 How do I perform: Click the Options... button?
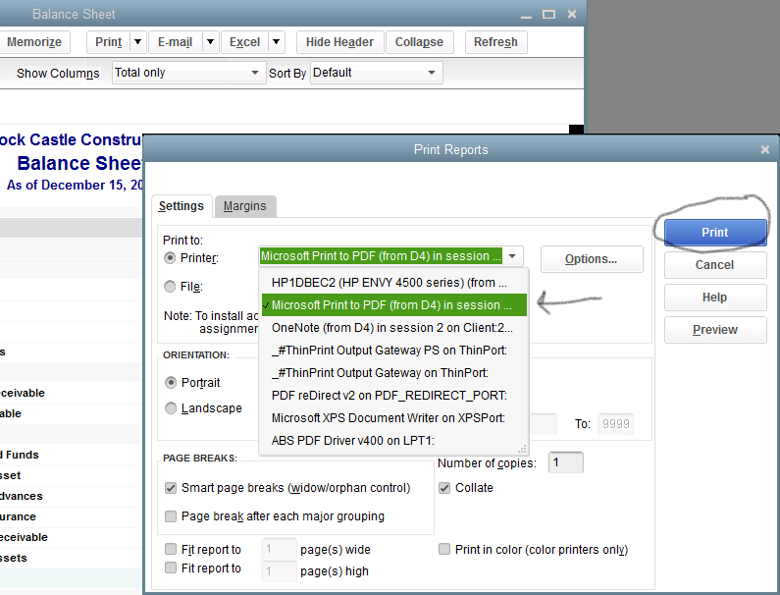pyautogui.click(x=592, y=259)
